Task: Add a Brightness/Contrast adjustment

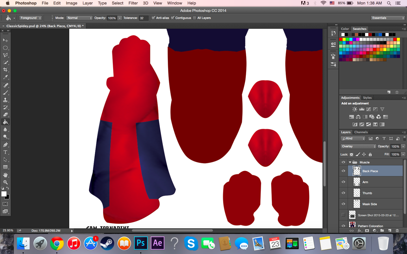Action: (x=355, y=109)
